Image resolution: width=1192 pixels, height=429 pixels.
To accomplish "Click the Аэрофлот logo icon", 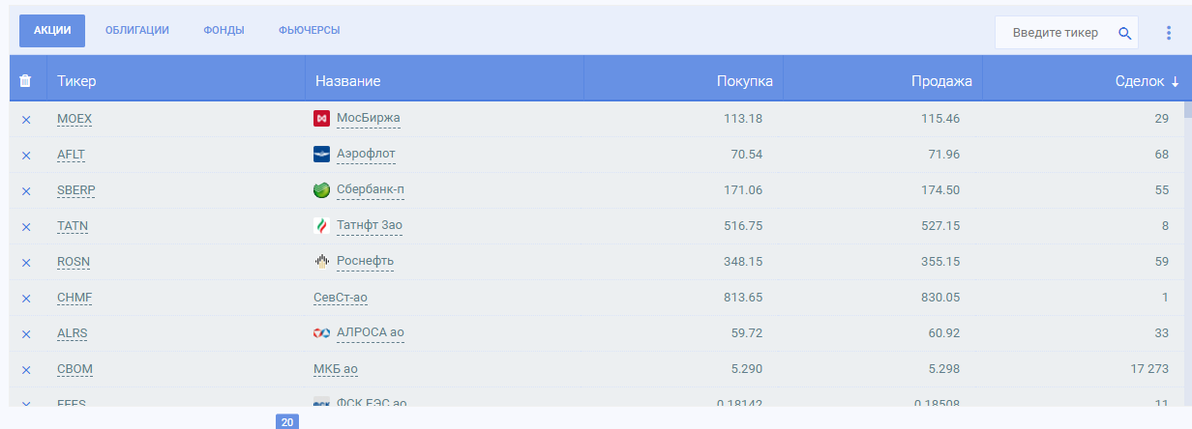I will pos(322,154).
